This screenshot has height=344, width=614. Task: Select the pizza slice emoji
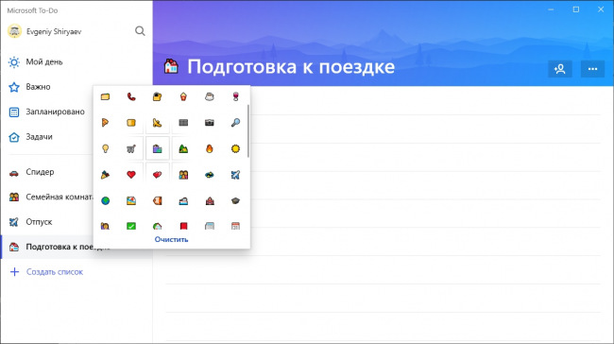(105, 123)
